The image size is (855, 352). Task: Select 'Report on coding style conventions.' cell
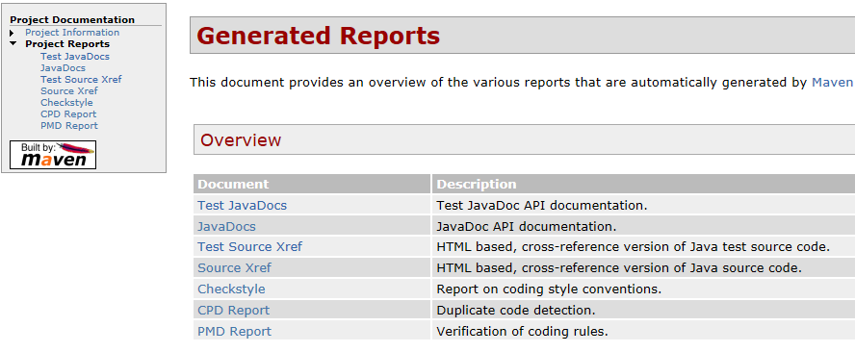(x=643, y=289)
